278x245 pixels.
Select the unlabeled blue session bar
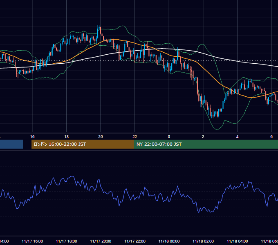tap(11, 144)
